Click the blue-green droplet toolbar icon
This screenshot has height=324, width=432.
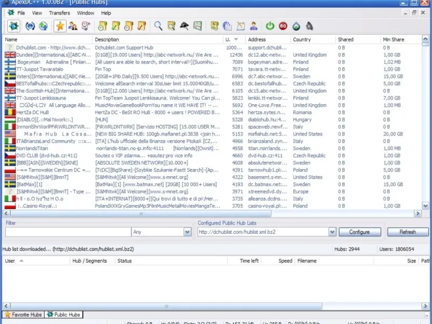pyautogui.click(x=296, y=26)
